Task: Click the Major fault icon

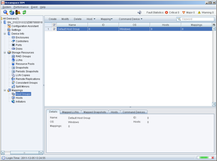Action: 184,12
